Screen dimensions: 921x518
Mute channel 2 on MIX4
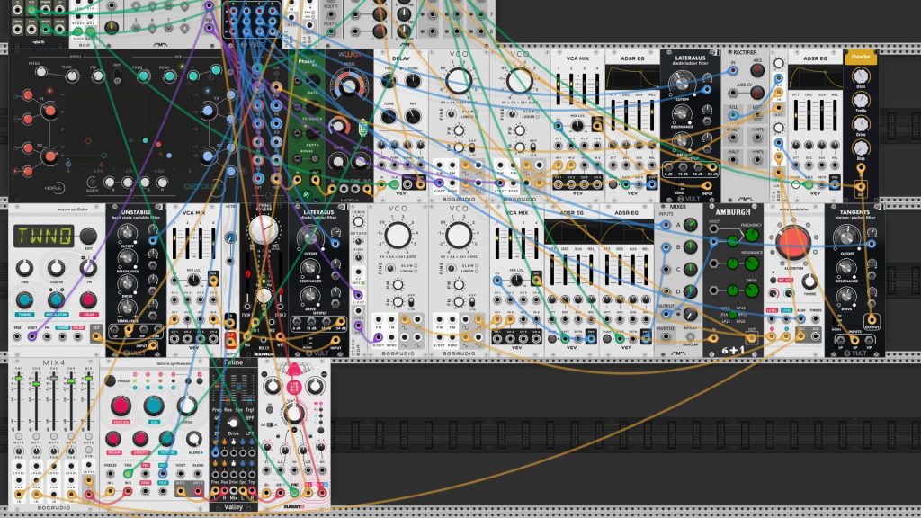pyautogui.click(x=36, y=436)
